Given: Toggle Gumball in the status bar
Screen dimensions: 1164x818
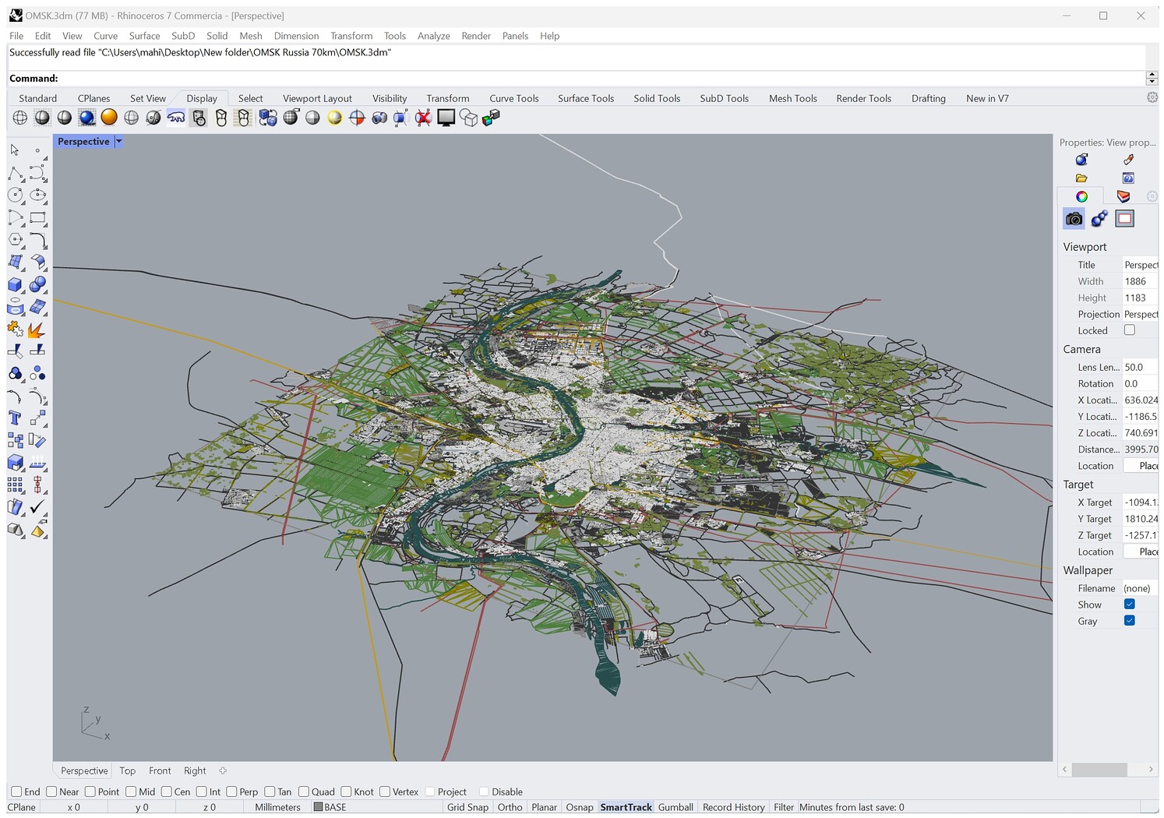Looking at the screenshot, I should coord(675,807).
